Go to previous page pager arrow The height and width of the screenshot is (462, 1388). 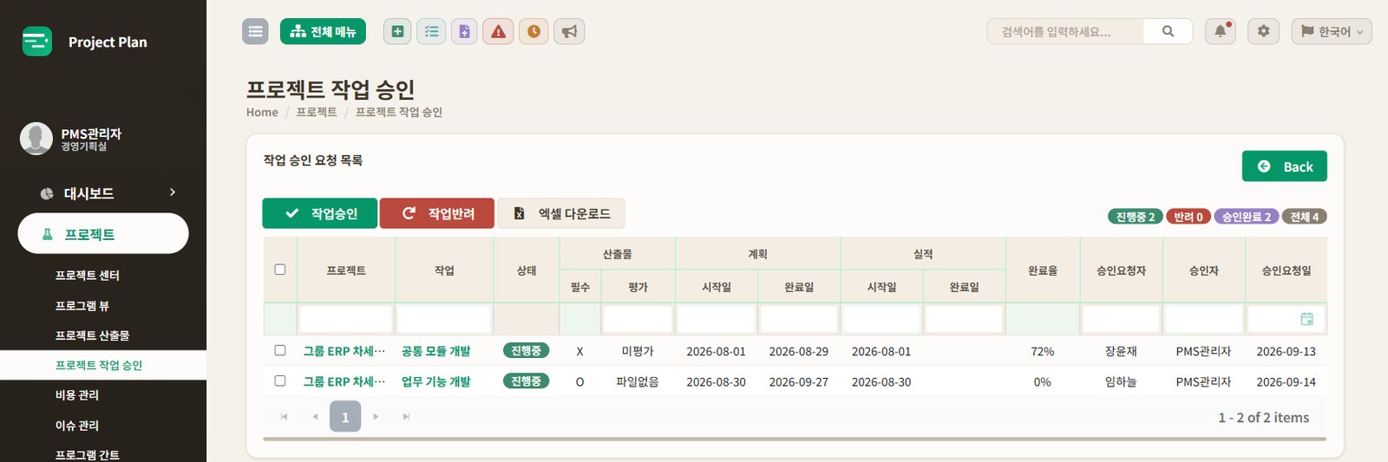tap(315, 417)
